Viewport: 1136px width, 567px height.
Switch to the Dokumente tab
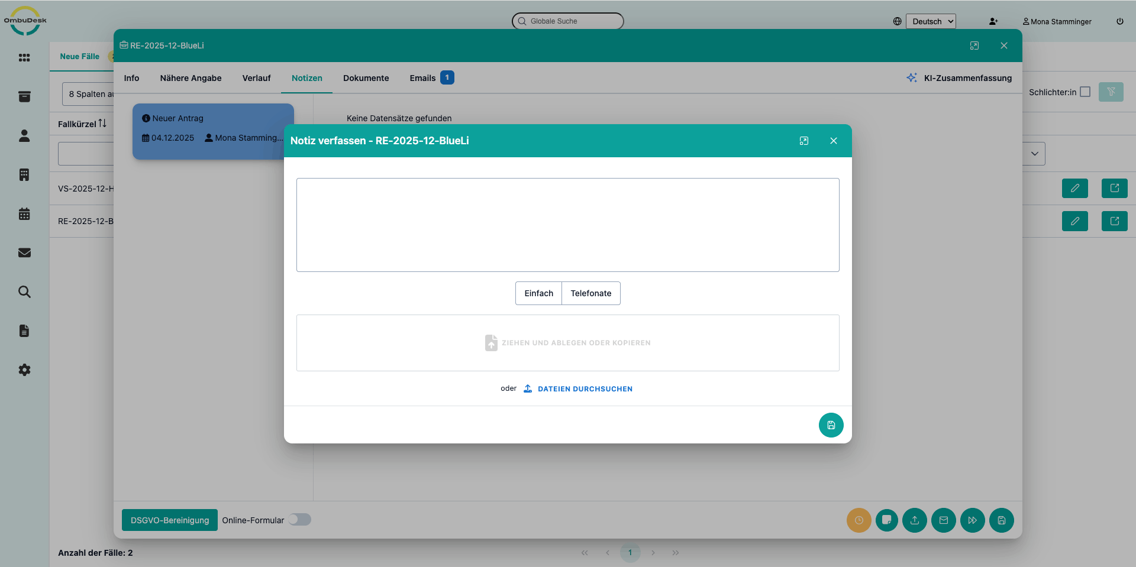point(366,78)
